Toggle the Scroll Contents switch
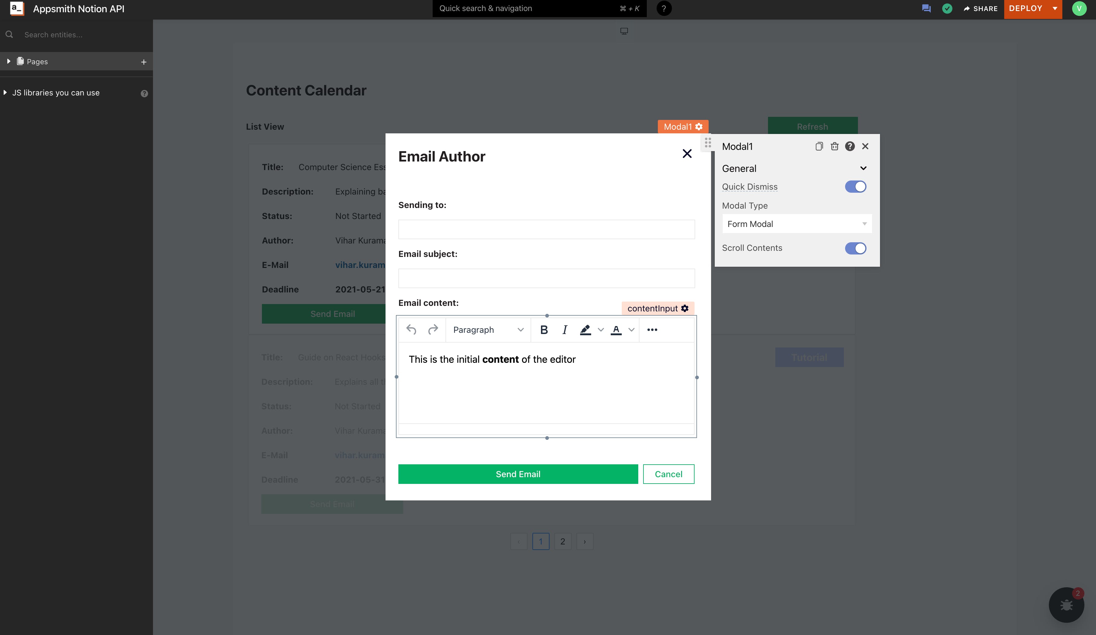 pyautogui.click(x=855, y=248)
